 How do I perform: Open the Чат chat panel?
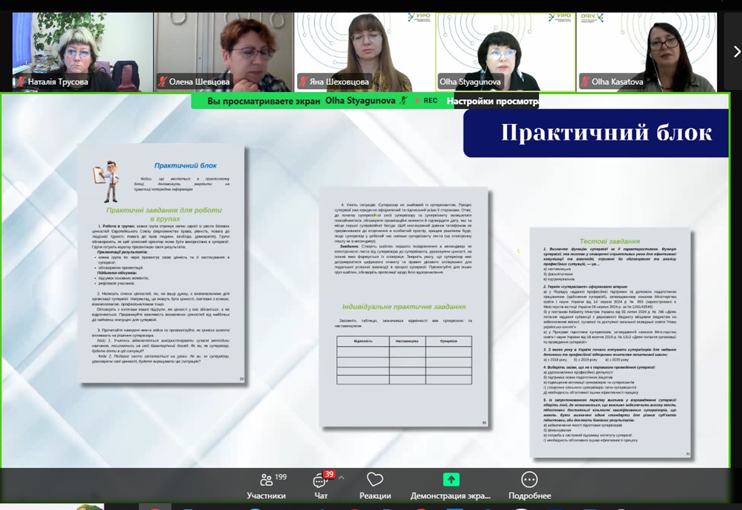coord(321,485)
